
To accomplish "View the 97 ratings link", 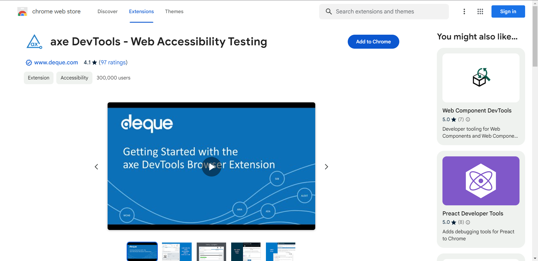I will (x=113, y=62).
